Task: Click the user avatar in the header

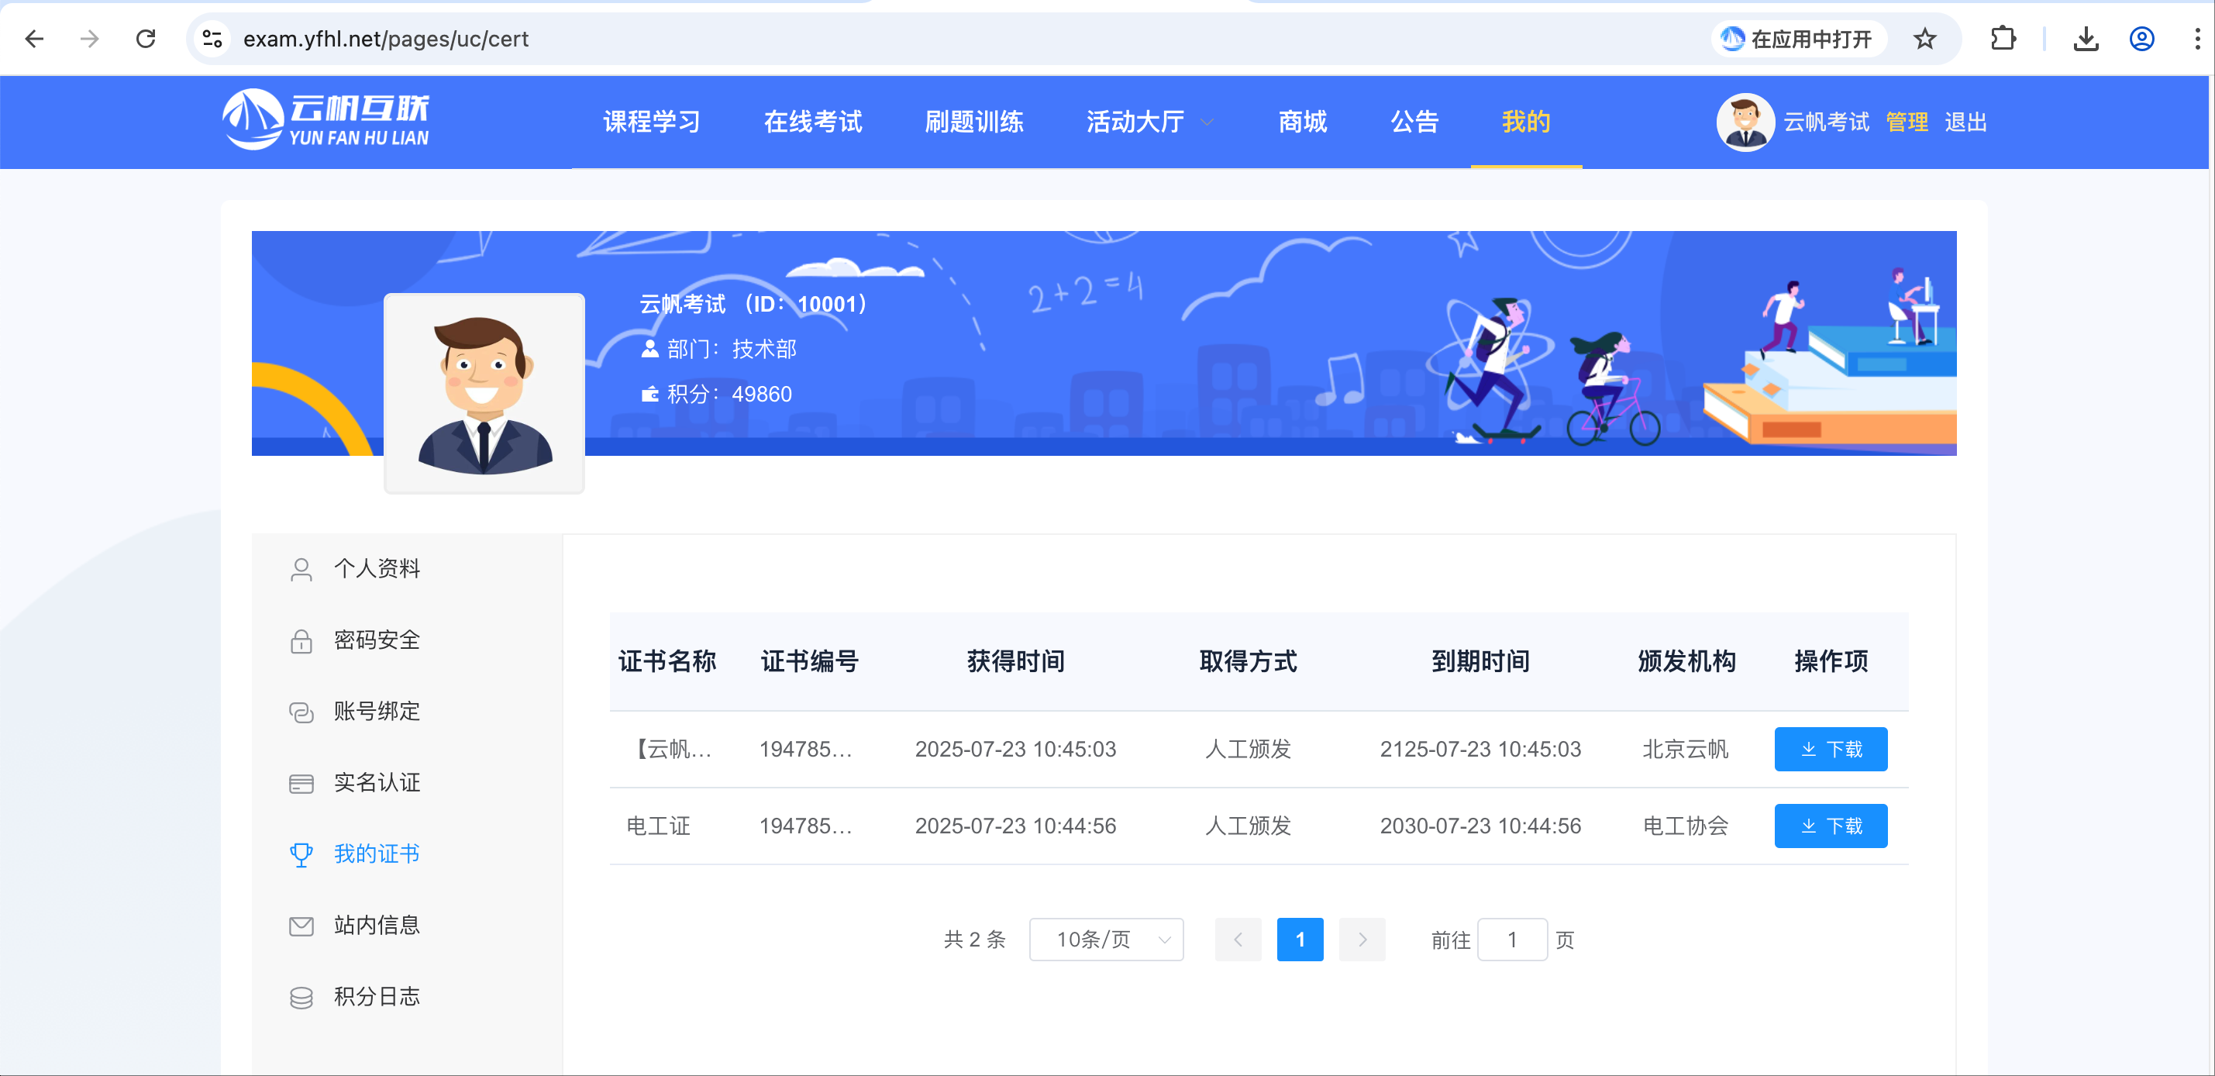Action: [x=1745, y=122]
